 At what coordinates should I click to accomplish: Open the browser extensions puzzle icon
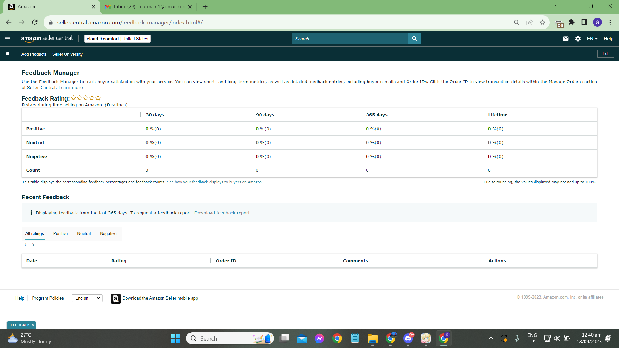tap(572, 22)
